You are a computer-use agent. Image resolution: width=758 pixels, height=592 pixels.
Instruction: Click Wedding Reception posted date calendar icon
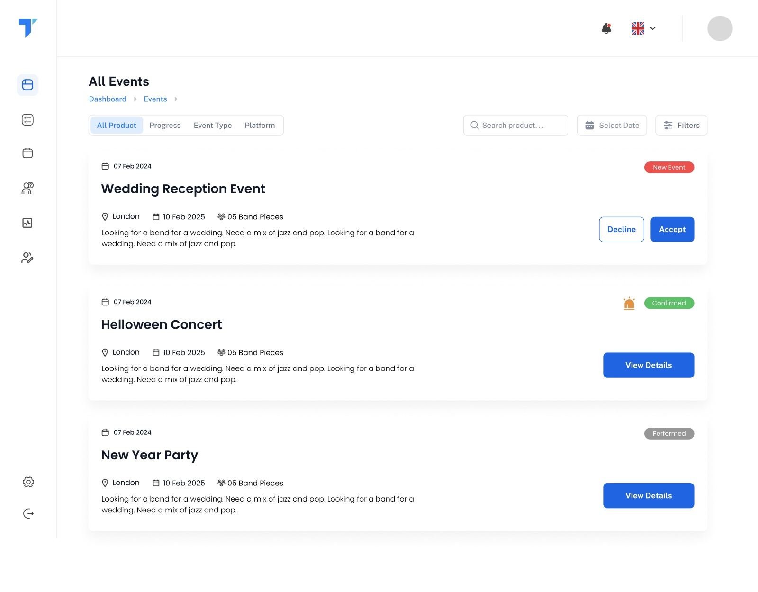click(x=105, y=166)
